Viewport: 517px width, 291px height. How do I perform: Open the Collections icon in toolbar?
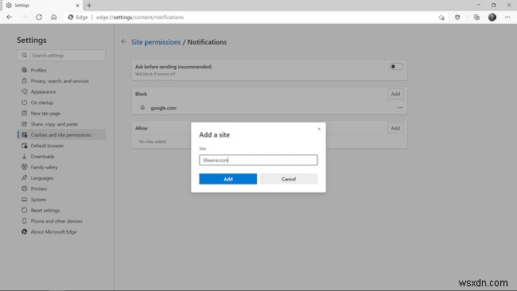coord(476,17)
